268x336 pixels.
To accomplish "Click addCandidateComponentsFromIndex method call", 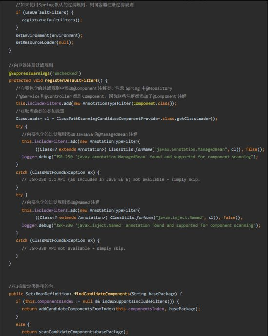I will click(x=76, y=309).
